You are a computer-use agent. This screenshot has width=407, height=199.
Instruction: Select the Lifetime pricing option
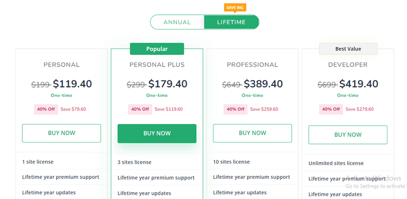(x=232, y=22)
